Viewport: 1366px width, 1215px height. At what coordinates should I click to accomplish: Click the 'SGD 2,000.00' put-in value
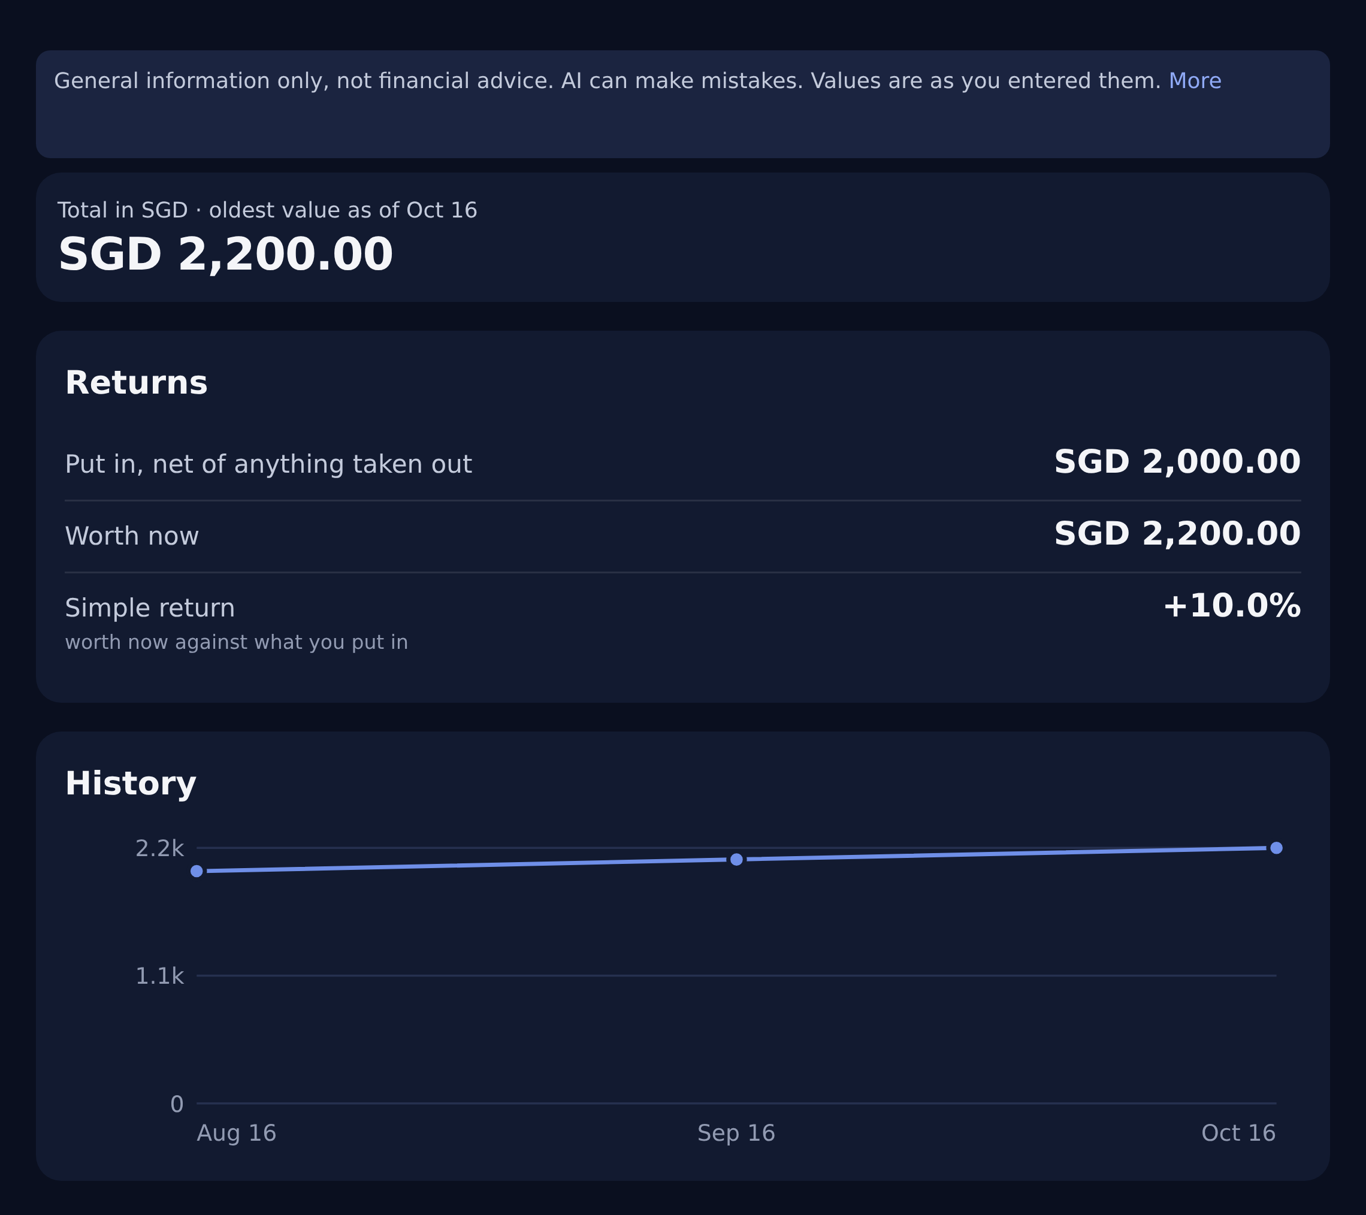coord(1177,463)
